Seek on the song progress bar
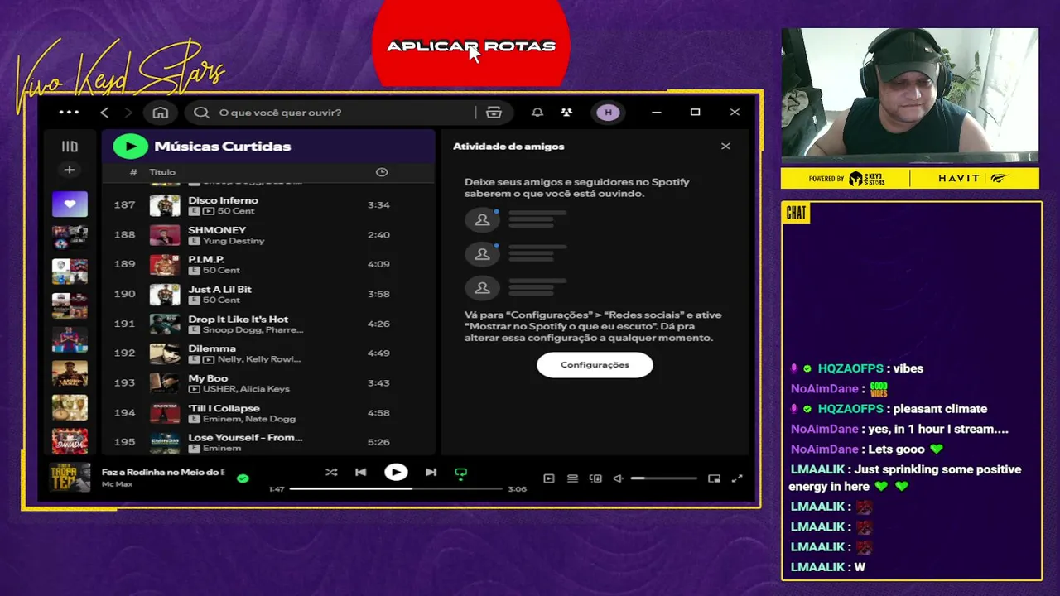The image size is (1060, 596). (x=396, y=489)
